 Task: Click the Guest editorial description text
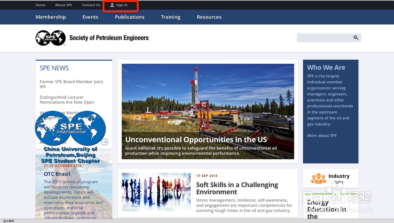tap(201, 151)
